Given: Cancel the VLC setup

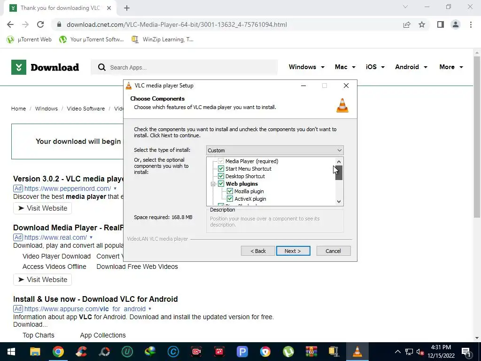Looking at the screenshot, I should 334,251.
